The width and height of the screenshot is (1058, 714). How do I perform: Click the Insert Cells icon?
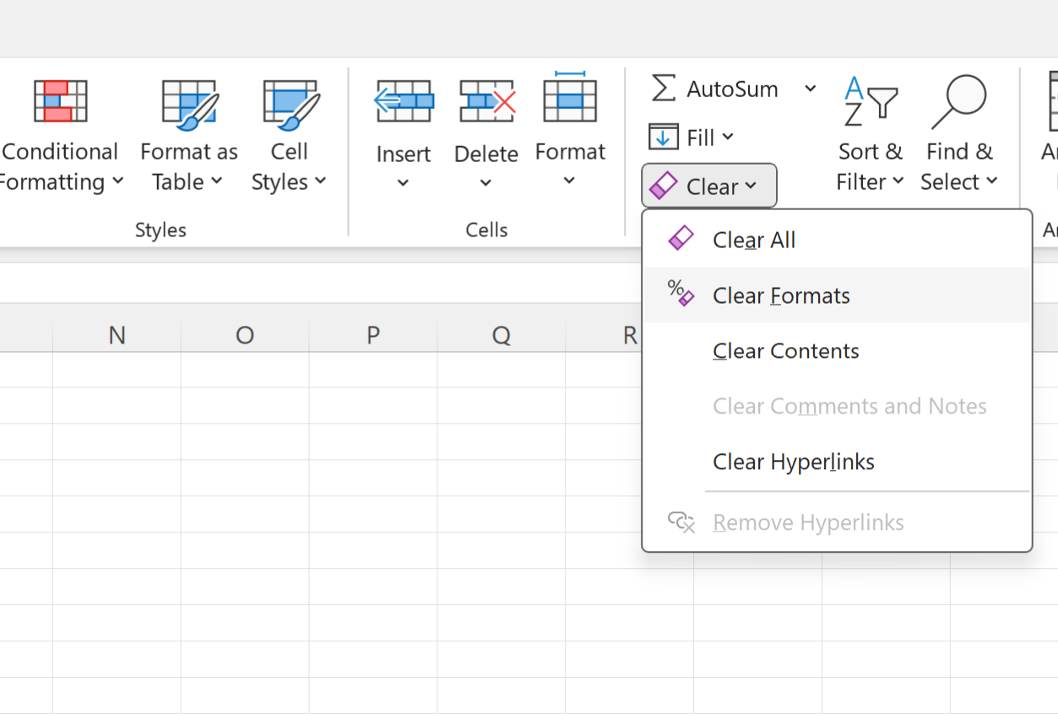(x=404, y=100)
